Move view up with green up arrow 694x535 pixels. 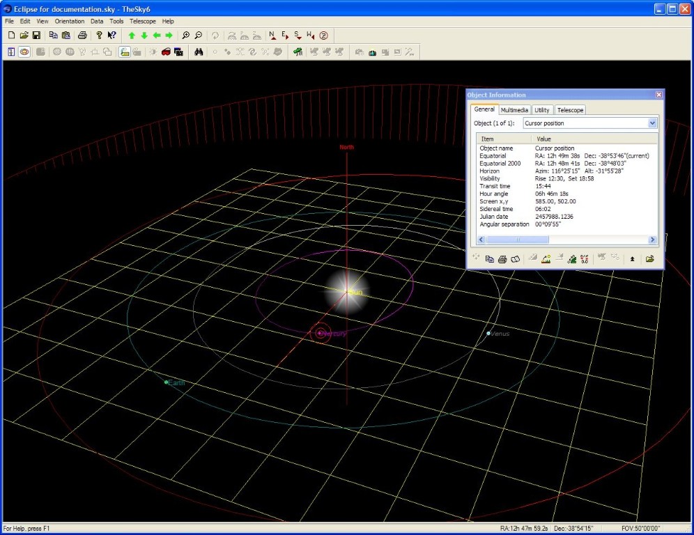[x=132, y=36]
